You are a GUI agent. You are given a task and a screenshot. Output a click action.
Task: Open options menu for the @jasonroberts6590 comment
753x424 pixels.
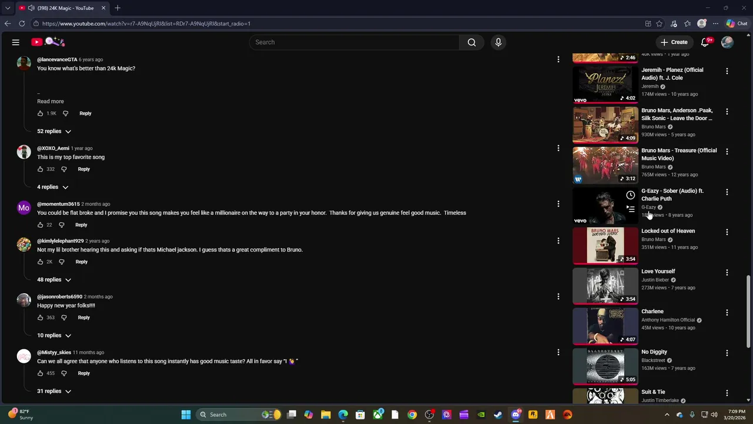coord(558,297)
